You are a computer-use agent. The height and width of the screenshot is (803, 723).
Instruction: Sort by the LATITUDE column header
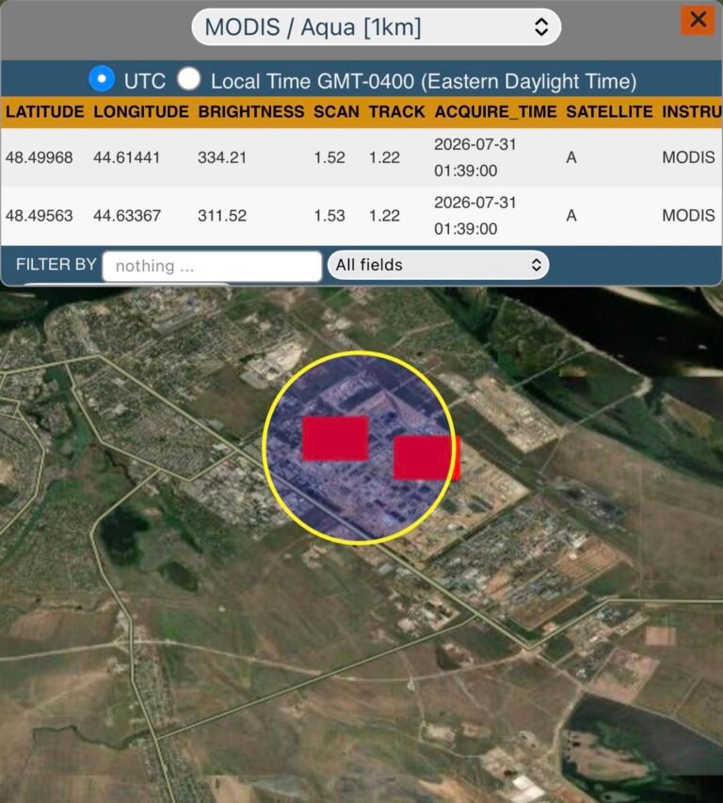45,111
